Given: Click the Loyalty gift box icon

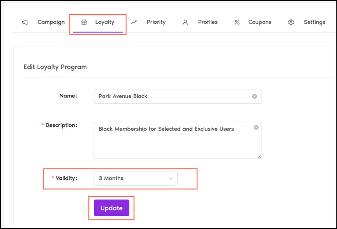Looking at the screenshot, I should pos(84,22).
